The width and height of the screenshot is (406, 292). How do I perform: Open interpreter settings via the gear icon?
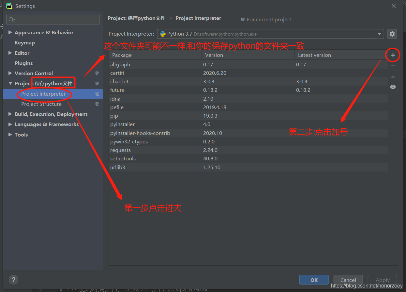(x=392, y=34)
